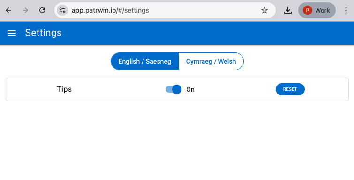Screen dimensions: 354x180
Task: Open the hamburger navigation menu
Action: (x=12, y=33)
